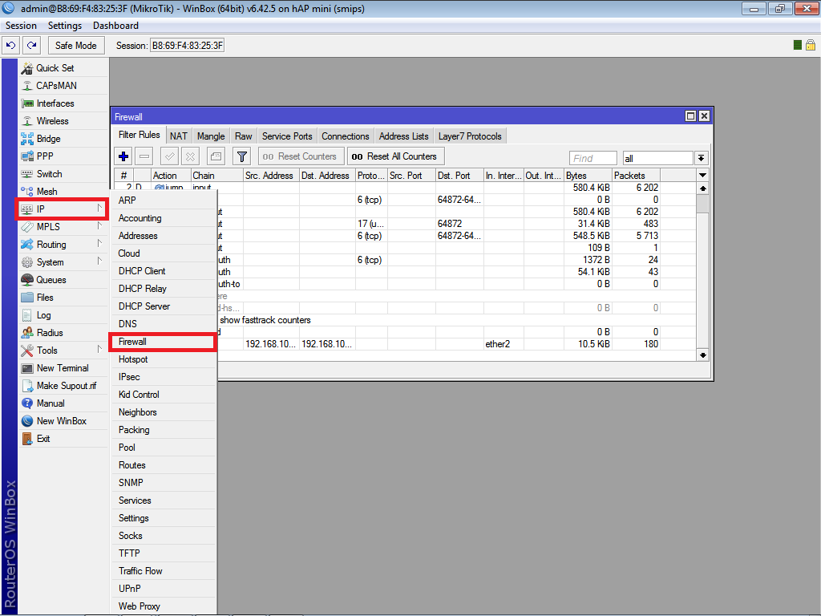This screenshot has height=616, width=825.
Task: Expand the Tools submenu
Action: click(x=63, y=351)
